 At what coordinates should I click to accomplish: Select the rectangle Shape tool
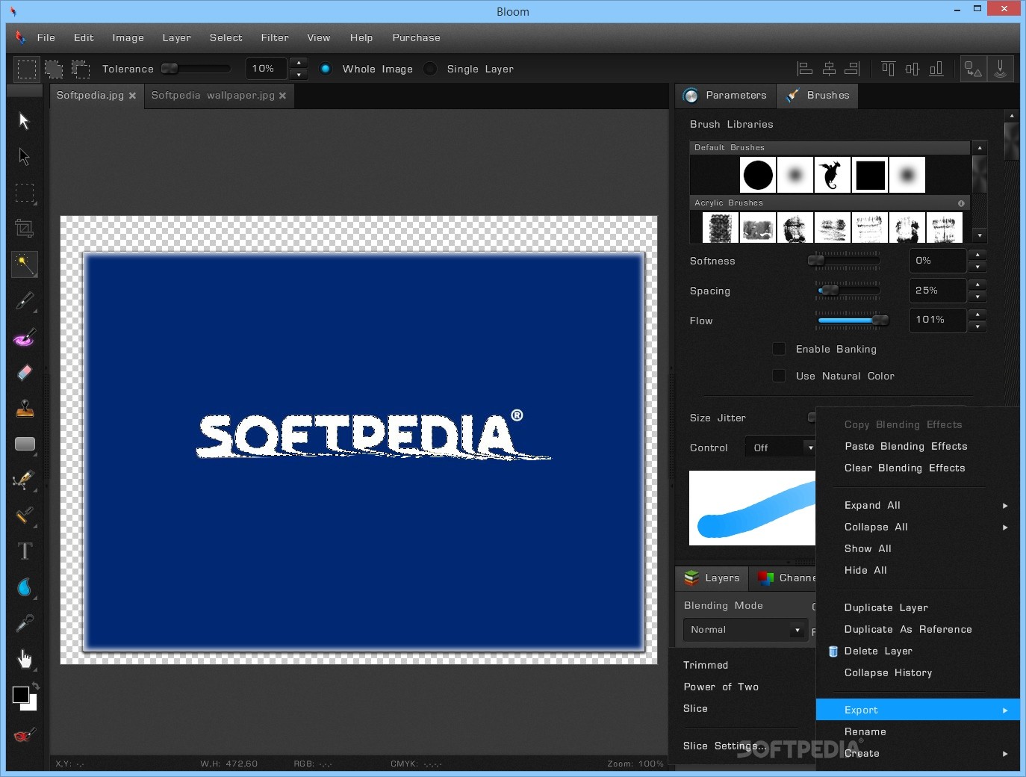pos(25,444)
